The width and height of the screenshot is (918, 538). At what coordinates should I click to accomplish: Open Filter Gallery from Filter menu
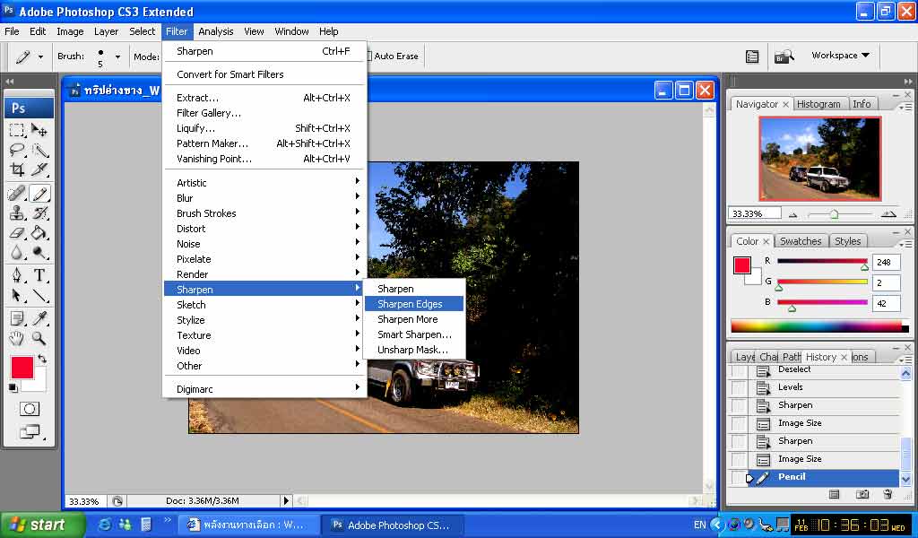[x=209, y=113]
